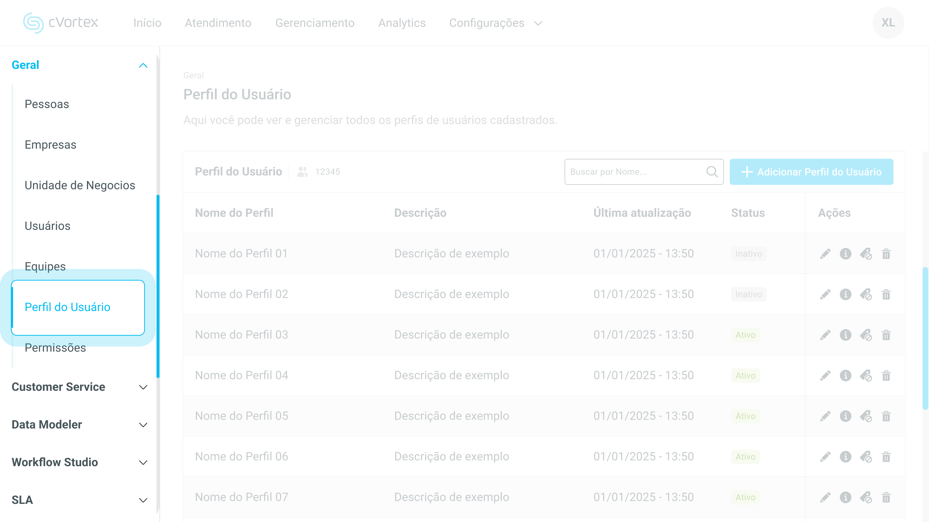Collapse the Geral sidebar section
This screenshot has width=929, height=522.
[x=143, y=65]
